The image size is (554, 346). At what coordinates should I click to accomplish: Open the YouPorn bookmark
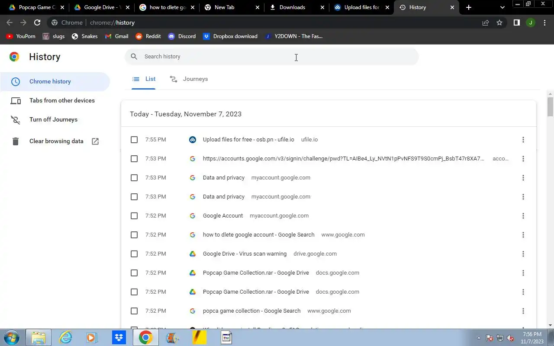pos(21,36)
